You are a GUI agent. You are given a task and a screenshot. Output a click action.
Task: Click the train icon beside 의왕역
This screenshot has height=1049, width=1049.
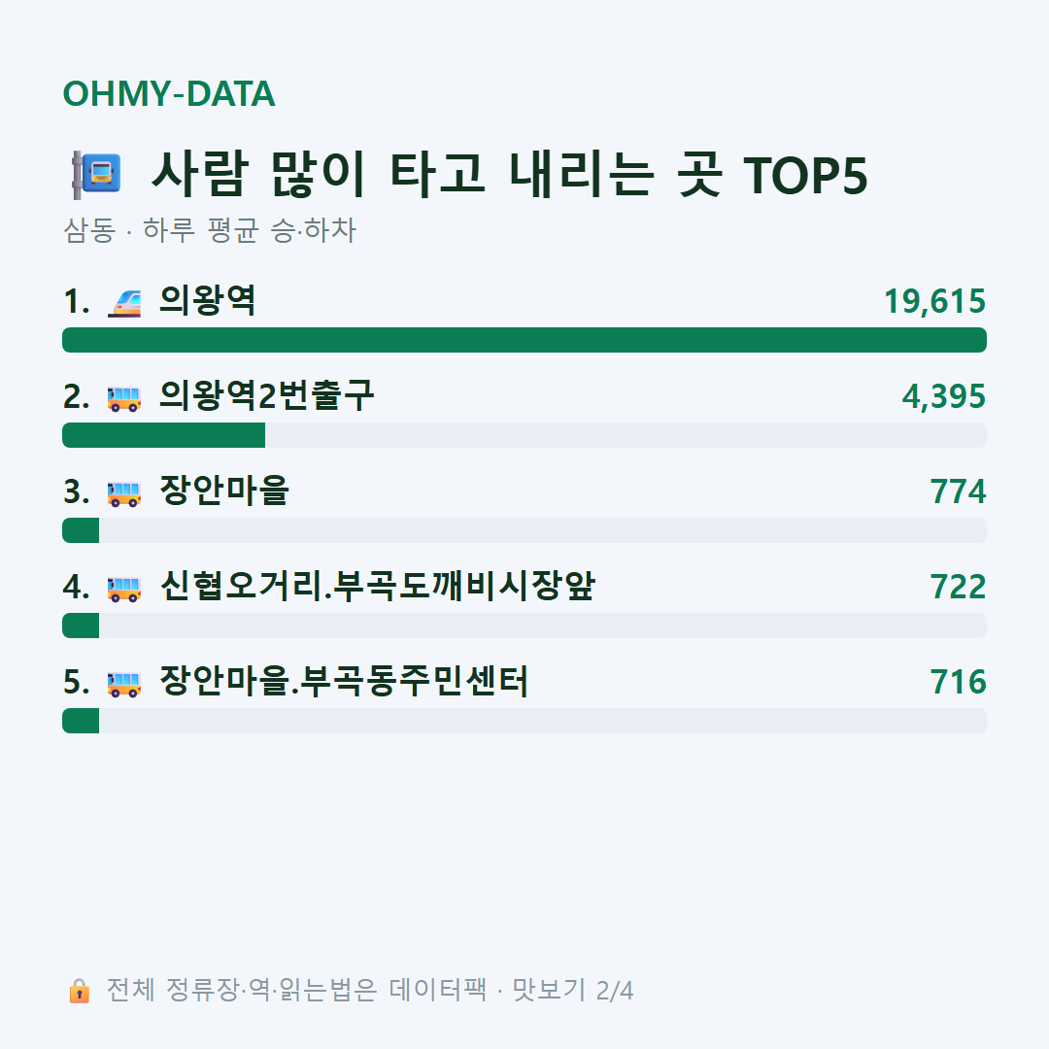tap(124, 302)
